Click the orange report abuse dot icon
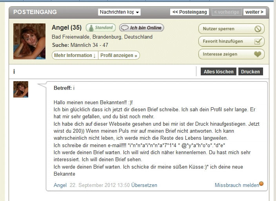 261,183
